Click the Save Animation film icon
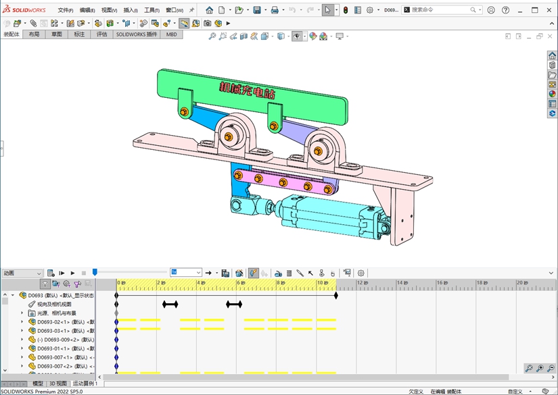This screenshot has width=558, height=395. tap(225, 273)
